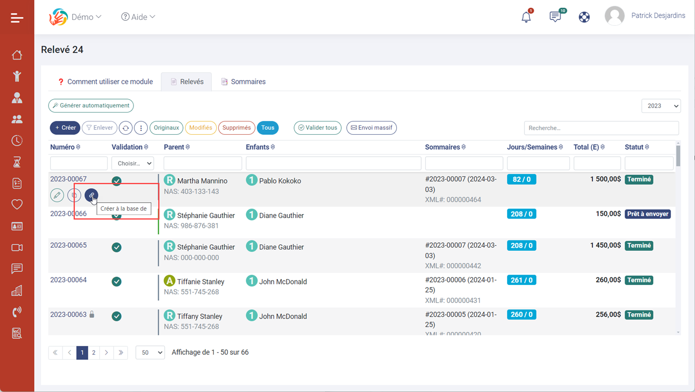The width and height of the screenshot is (695, 392).
Task: Click the Recherche search field
Action: [x=601, y=128]
